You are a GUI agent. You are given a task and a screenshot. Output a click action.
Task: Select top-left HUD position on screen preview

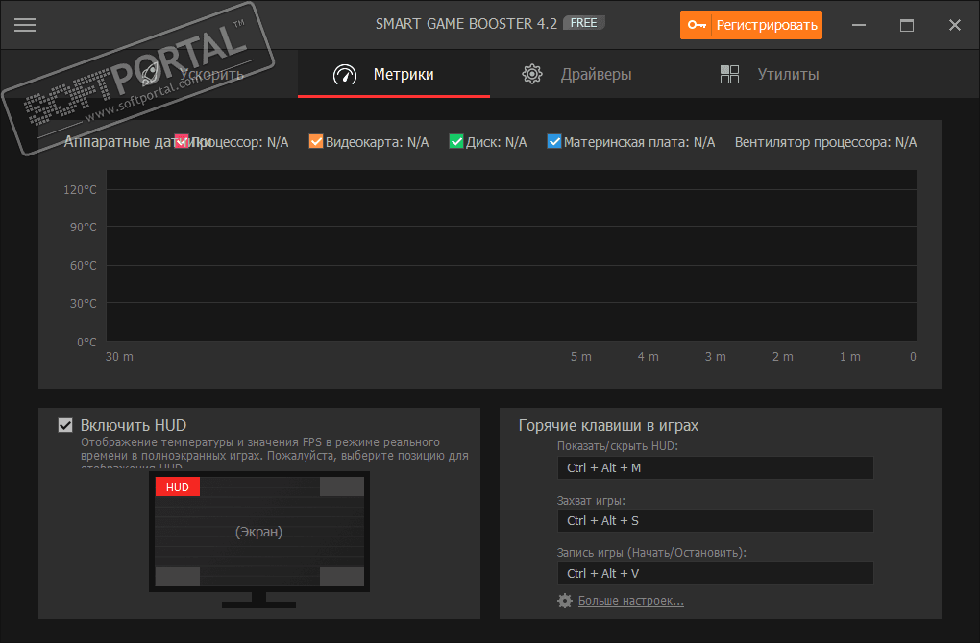[x=178, y=487]
